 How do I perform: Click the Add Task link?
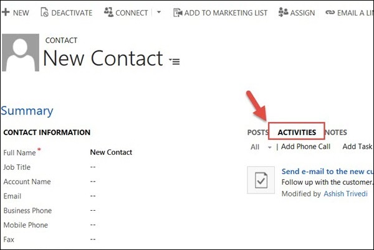click(357, 147)
